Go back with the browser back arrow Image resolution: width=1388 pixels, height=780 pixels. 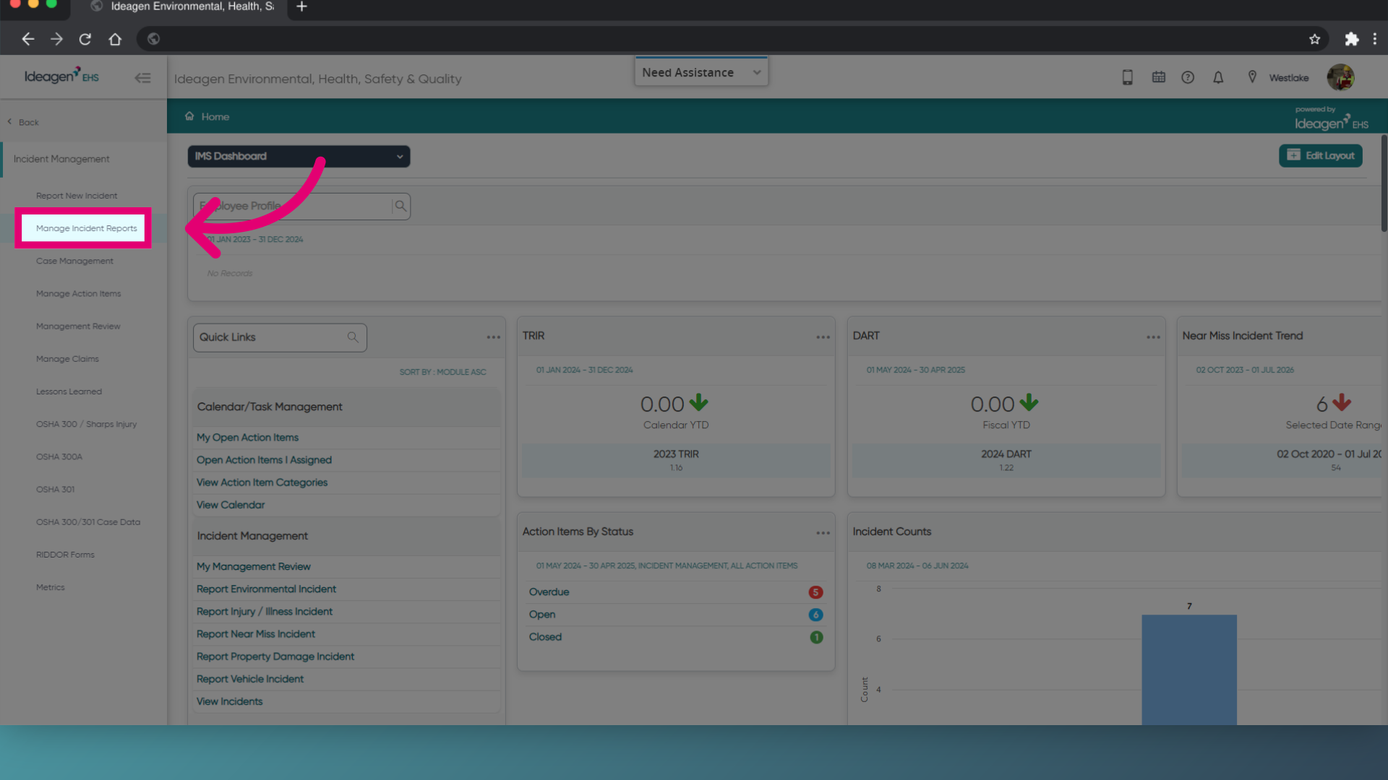(27, 39)
